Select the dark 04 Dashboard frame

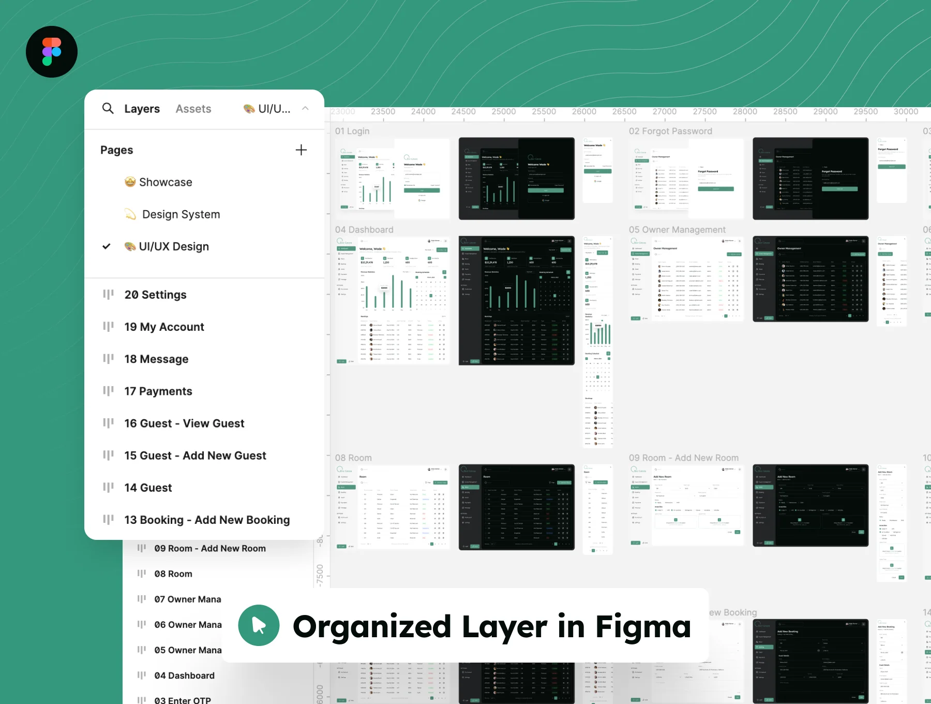[517, 300]
